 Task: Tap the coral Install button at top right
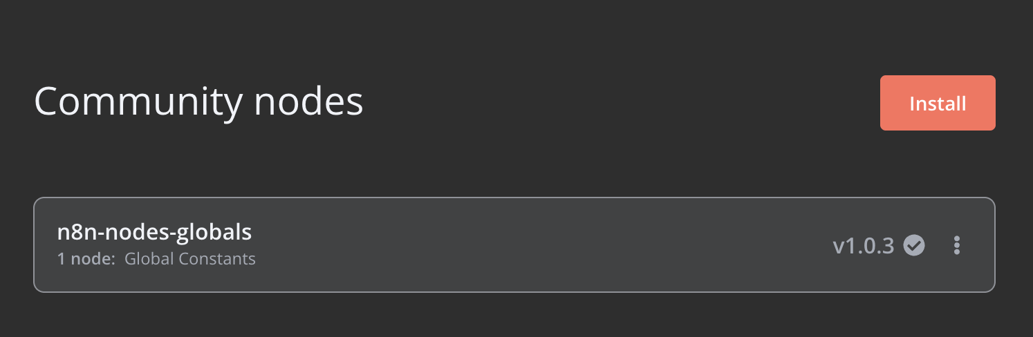[938, 103]
